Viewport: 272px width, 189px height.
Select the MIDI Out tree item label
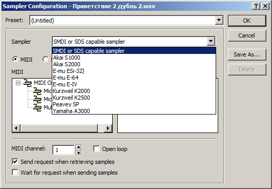point(43,83)
